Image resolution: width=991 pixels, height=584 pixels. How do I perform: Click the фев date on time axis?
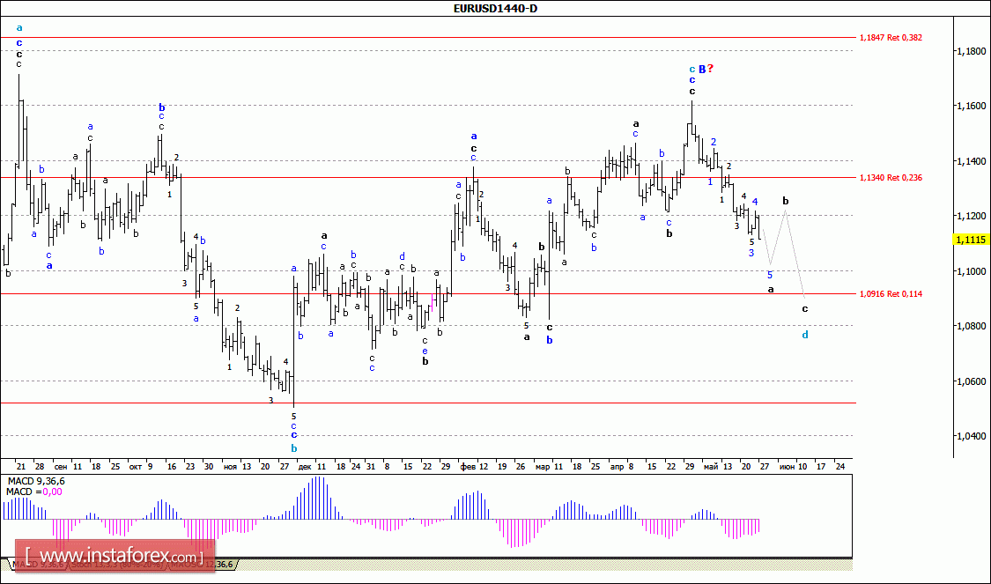click(x=469, y=467)
